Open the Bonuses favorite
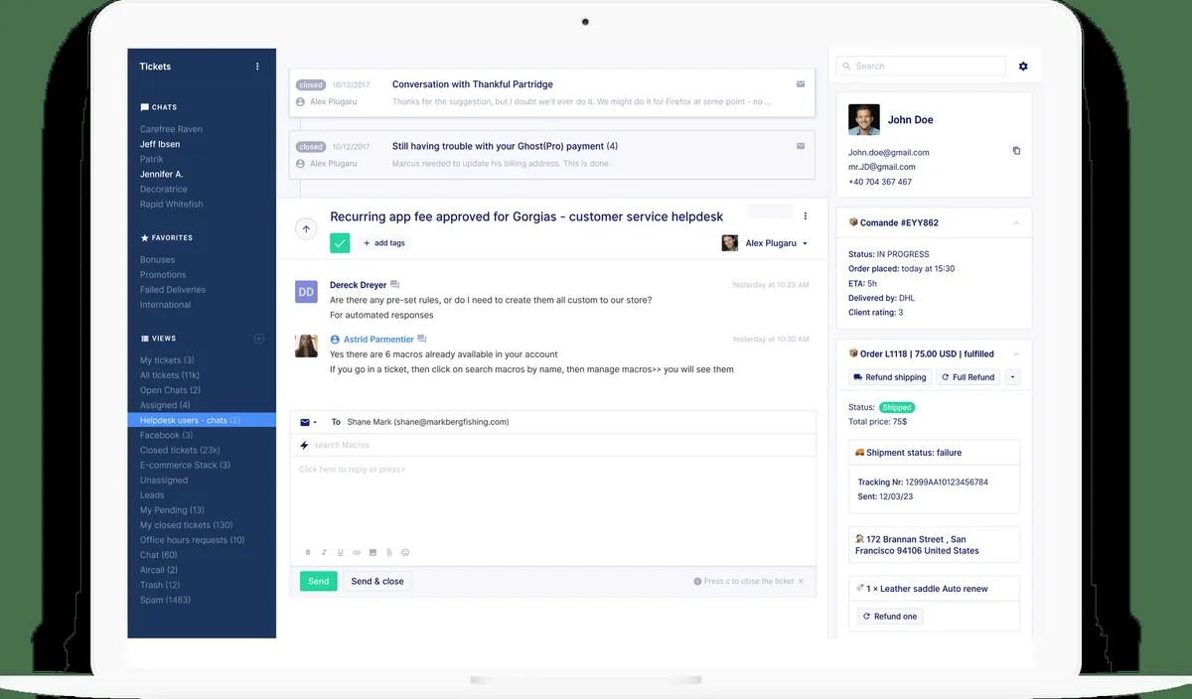 [x=157, y=260]
